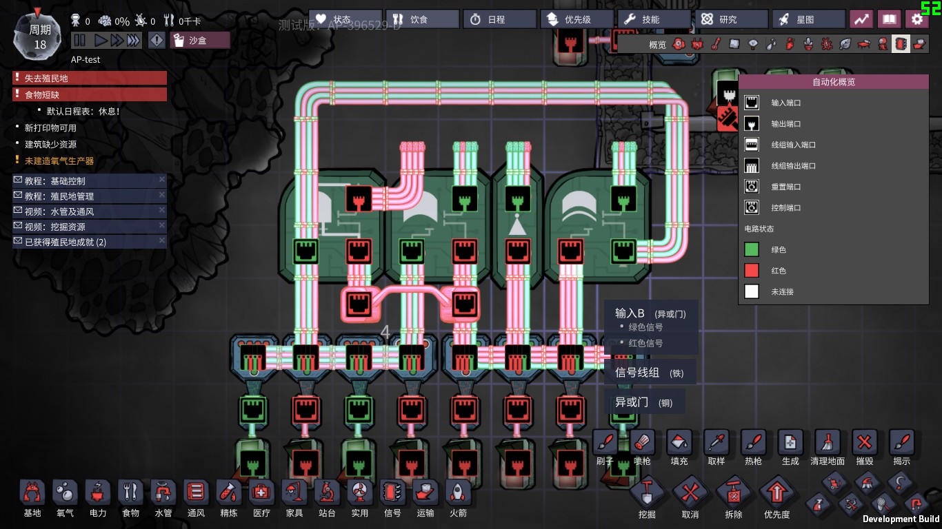Toggle the power overlay icon

[697, 45]
